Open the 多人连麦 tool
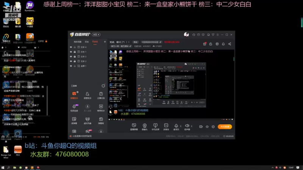Viewport: 303px width, 170px height. [x=87, y=108]
